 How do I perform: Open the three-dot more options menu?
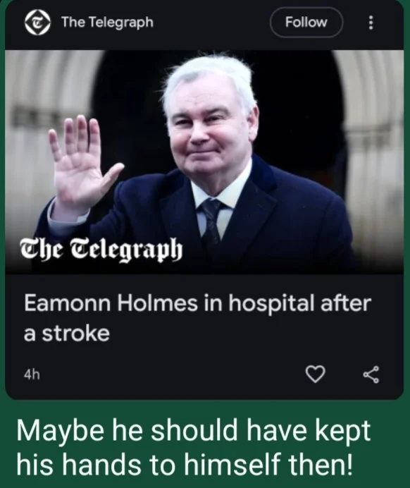(x=371, y=23)
